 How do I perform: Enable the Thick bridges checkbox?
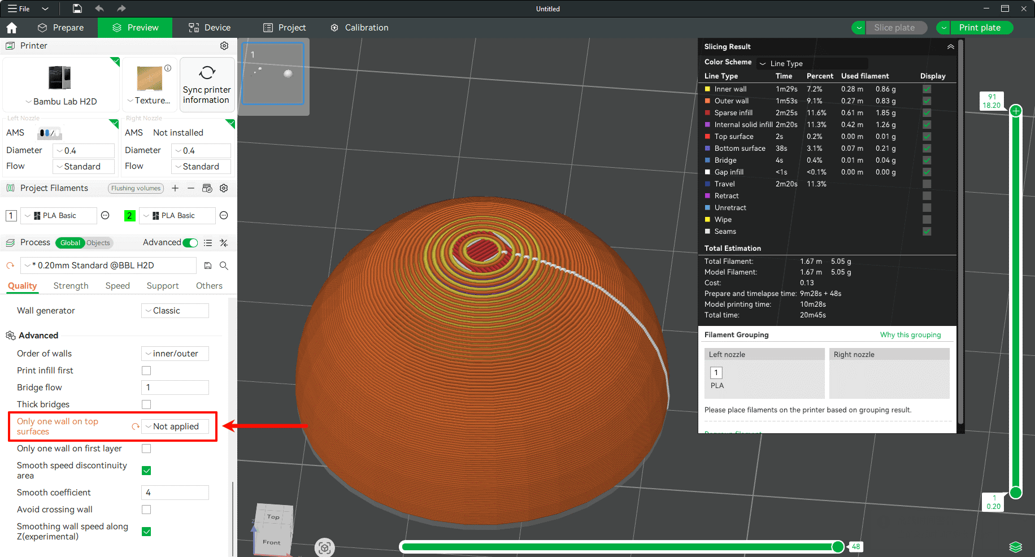pos(146,404)
